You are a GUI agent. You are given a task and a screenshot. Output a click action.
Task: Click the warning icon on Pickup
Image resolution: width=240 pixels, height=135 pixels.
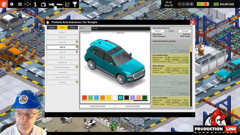[76, 82]
